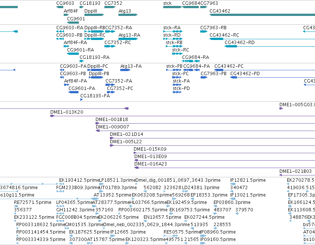Image resolution: width=315 pixels, height=245 pixels.
Task: Click the CG9603-PA protein label
Action: 73,66
